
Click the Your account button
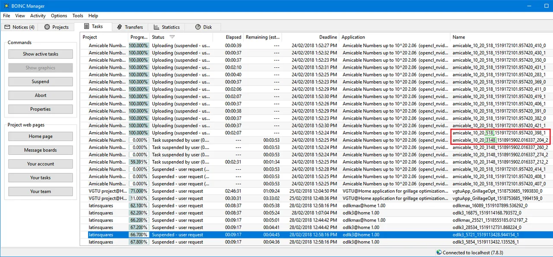click(41, 164)
